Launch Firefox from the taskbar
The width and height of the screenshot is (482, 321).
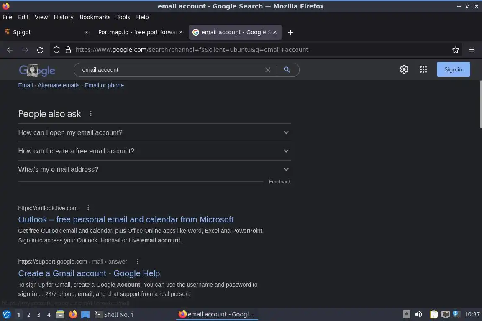(73, 315)
